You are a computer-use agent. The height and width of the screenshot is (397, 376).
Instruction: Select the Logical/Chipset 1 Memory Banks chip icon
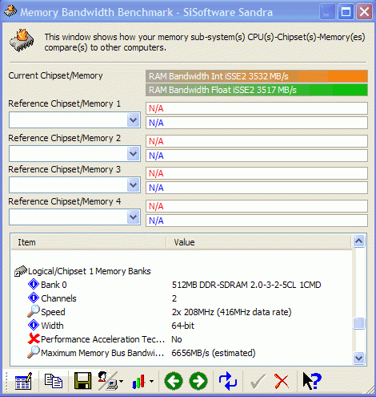point(21,271)
